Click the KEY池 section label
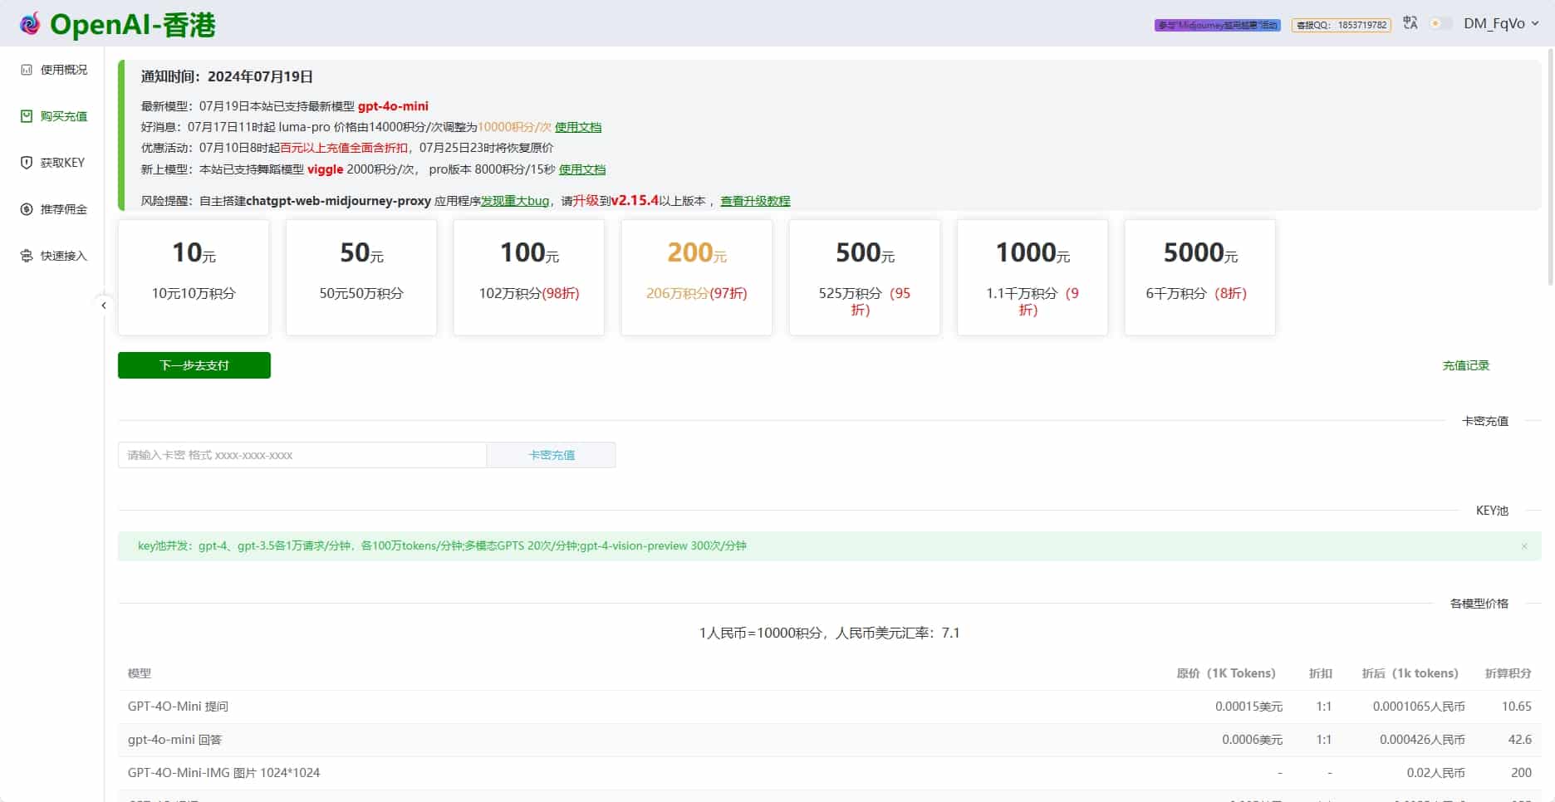 tap(1492, 511)
